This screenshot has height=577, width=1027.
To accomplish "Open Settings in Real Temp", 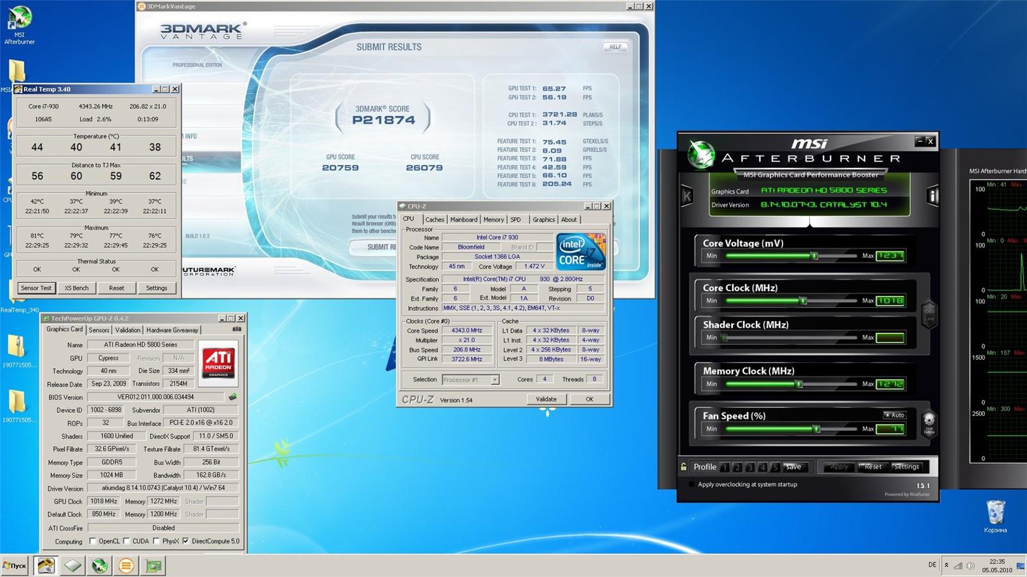I will coord(157,288).
